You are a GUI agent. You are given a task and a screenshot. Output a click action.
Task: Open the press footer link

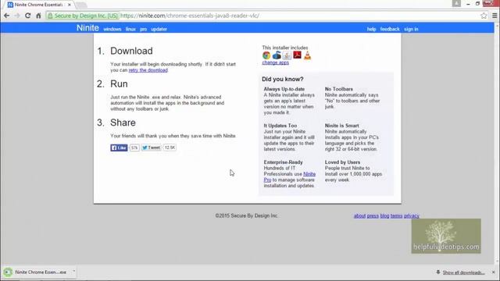pos(373,216)
